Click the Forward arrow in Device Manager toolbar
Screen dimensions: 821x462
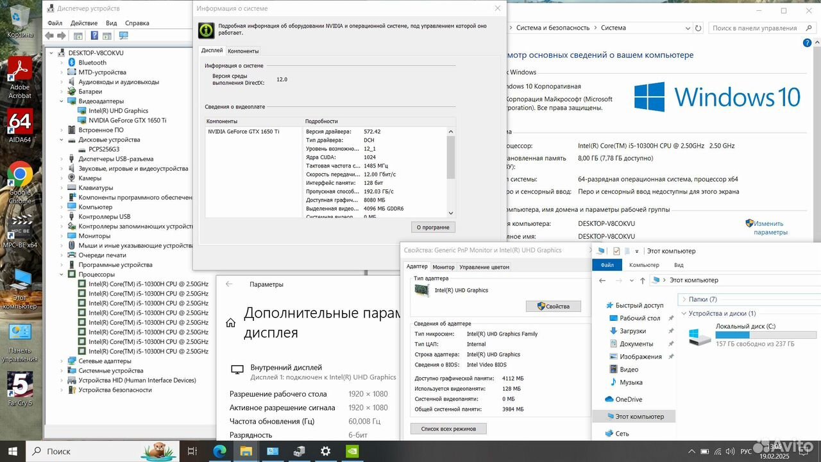click(62, 36)
